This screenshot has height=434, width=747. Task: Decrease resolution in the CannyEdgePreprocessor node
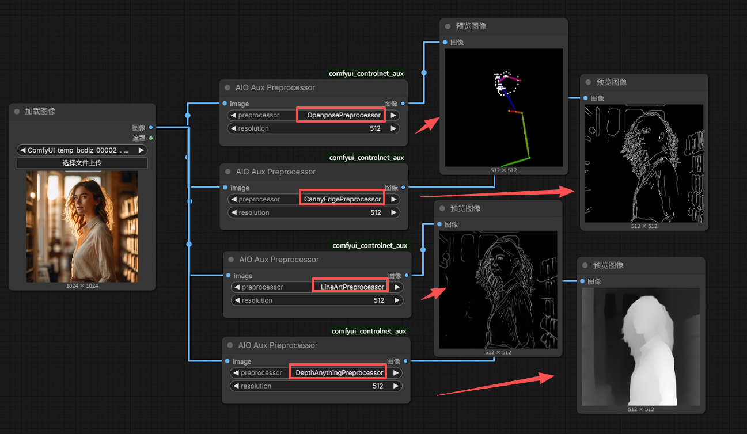click(233, 212)
